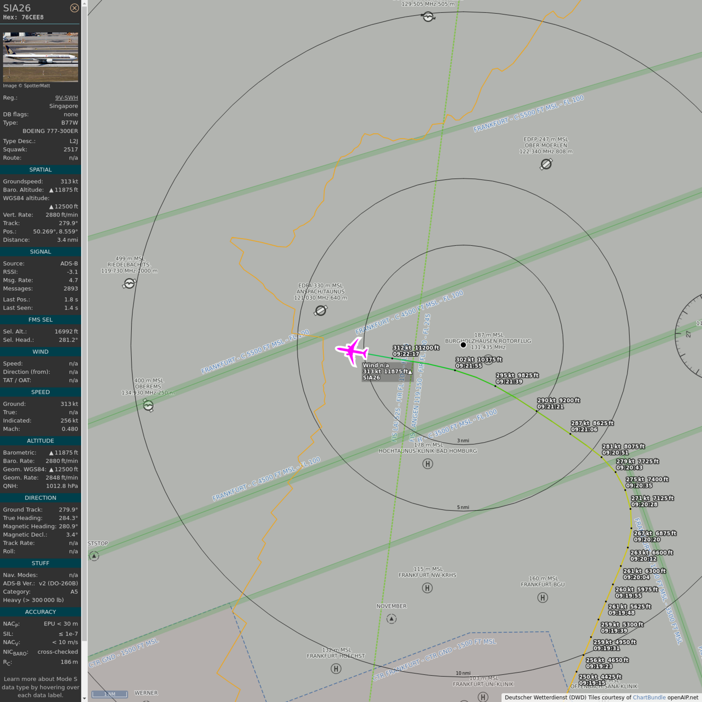This screenshot has width=702, height=702.
Task: Open the 9V-SWH registration link
Action: (66, 97)
